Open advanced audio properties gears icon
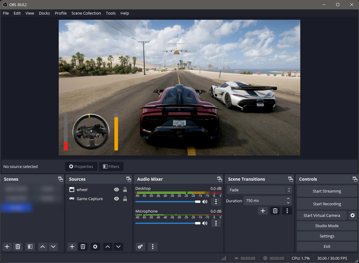This screenshot has height=263, width=359. click(x=140, y=247)
